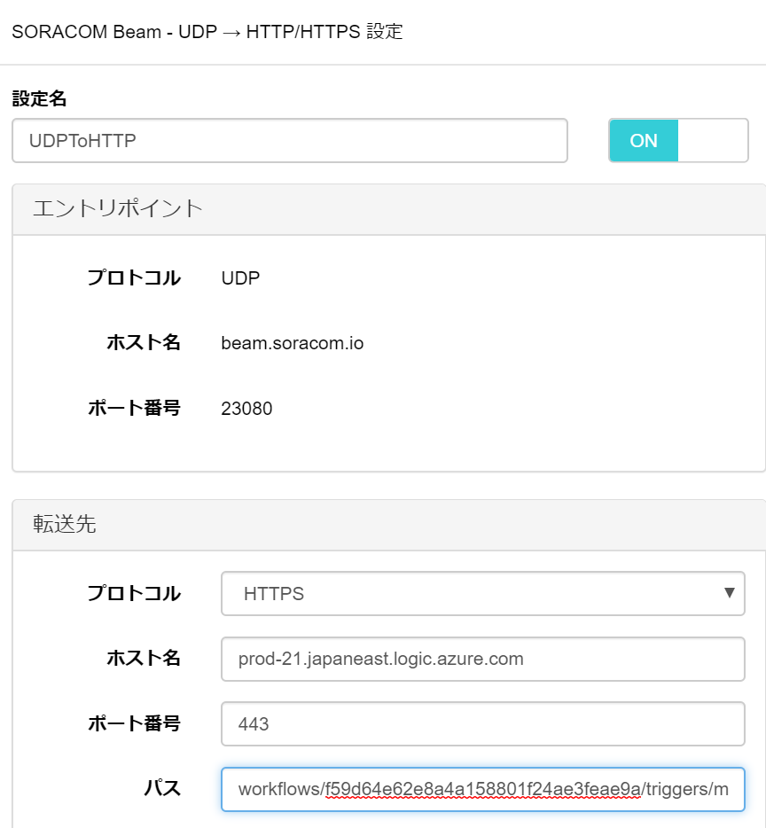Click the UDP protocol value in エントリポイント

(x=241, y=278)
